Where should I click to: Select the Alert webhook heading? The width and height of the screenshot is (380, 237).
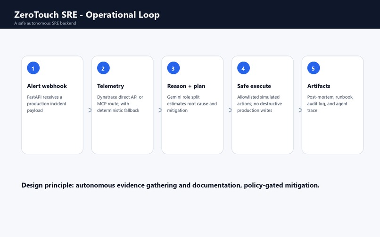click(x=47, y=86)
